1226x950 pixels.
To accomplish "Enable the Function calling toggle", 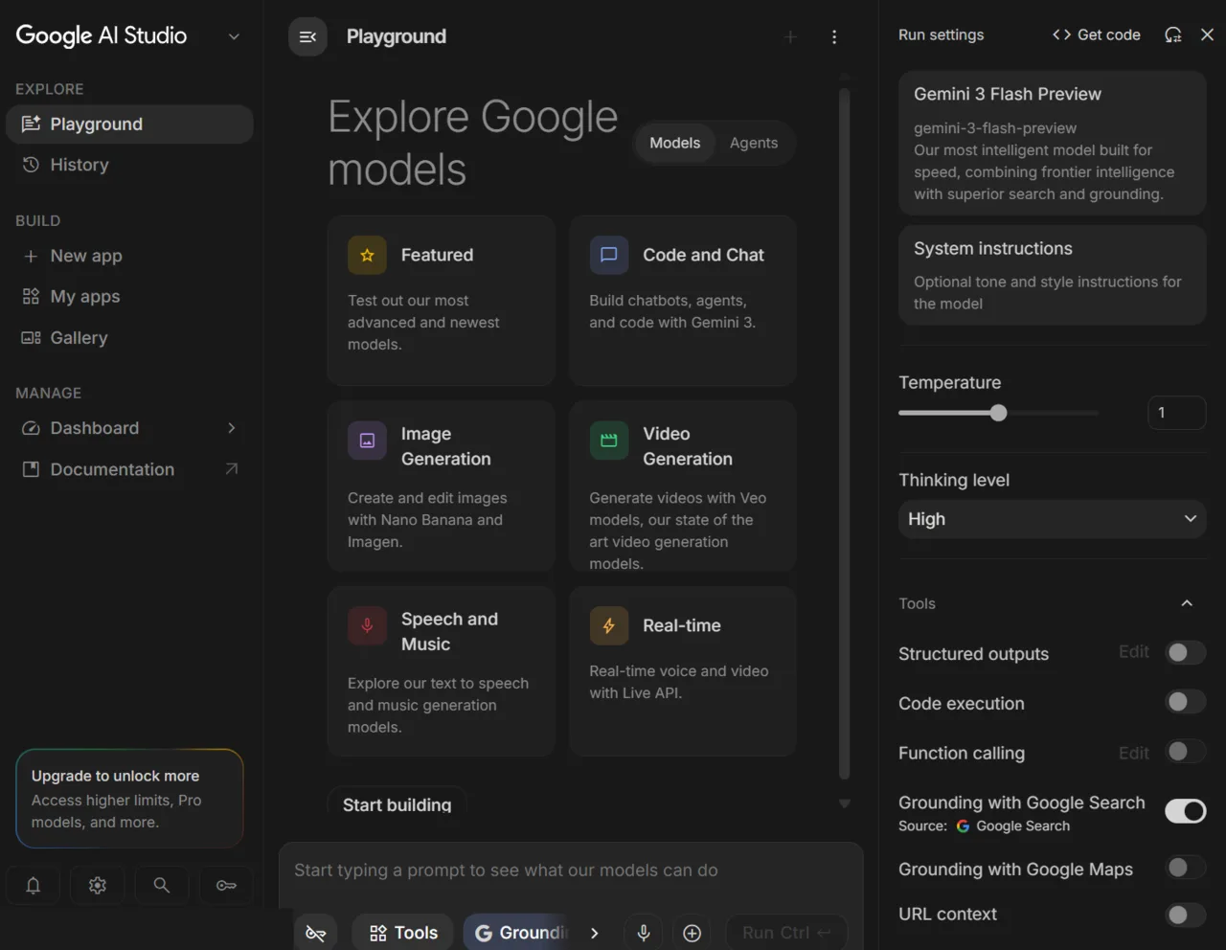I will tap(1185, 752).
